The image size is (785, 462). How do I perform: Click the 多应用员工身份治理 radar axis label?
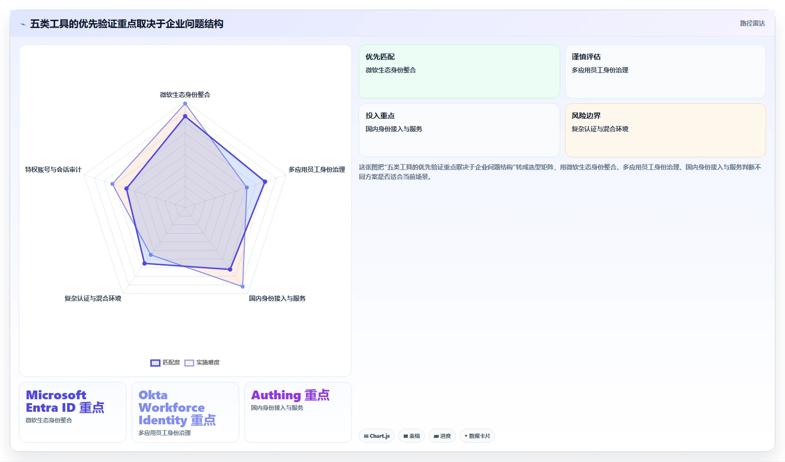click(x=317, y=169)
